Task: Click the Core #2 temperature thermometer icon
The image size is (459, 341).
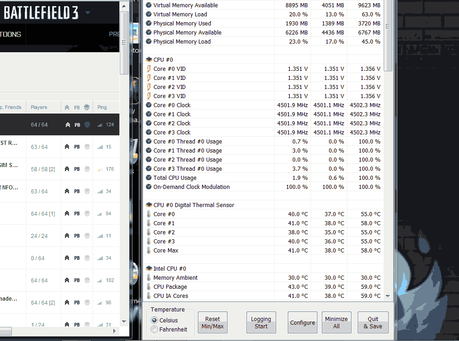Action: tap(149, 232)
